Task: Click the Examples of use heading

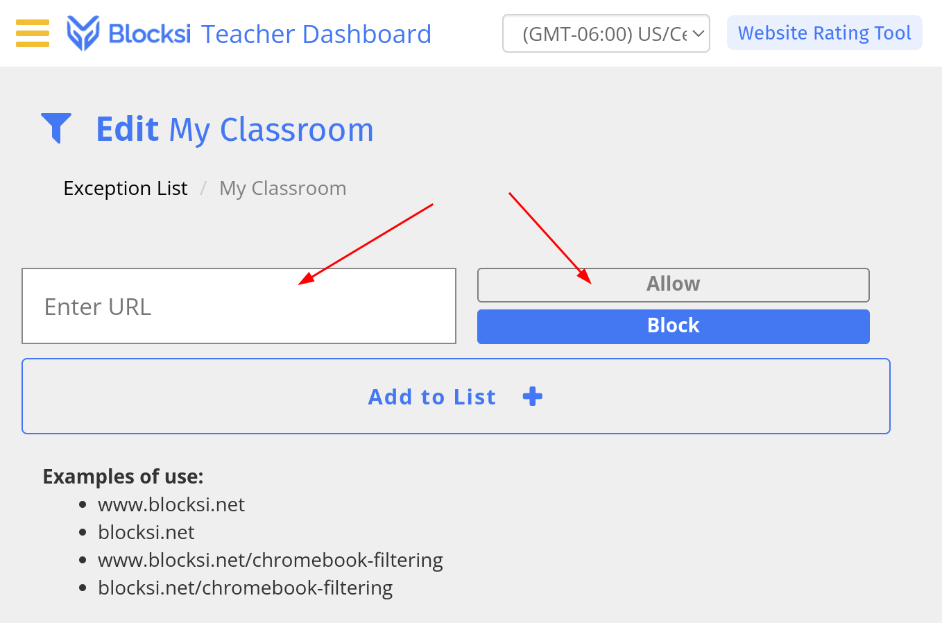Action: click(123, 477)
